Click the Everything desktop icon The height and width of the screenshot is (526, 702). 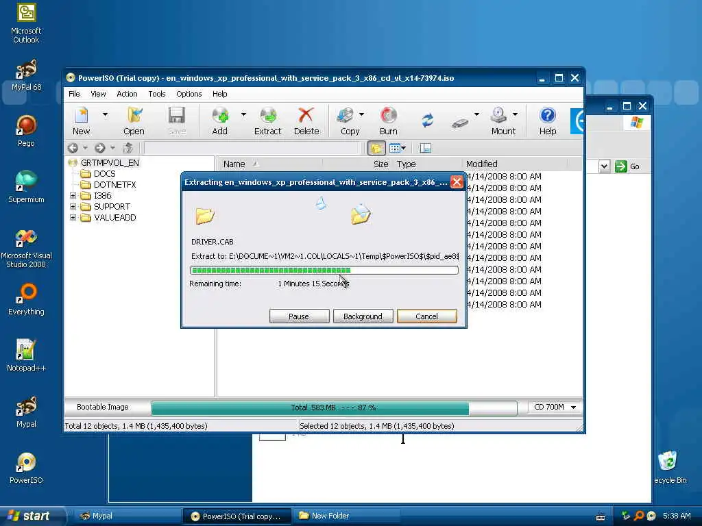coord(26,300)
